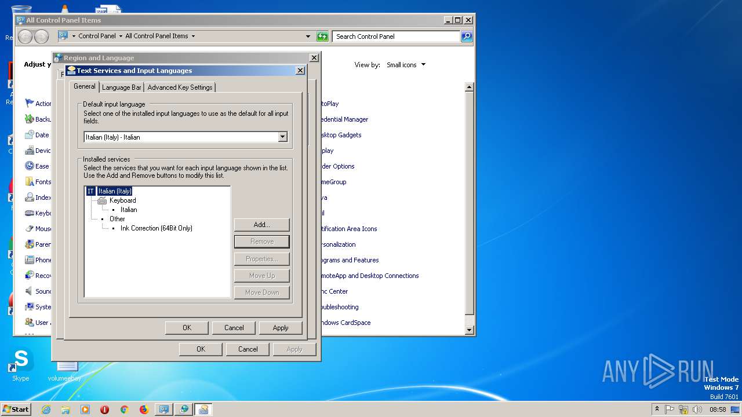The height and width of the screenshot is (417, 742).
Task: Launch Windows Media Player from taskbar
Action: [85, 409]
